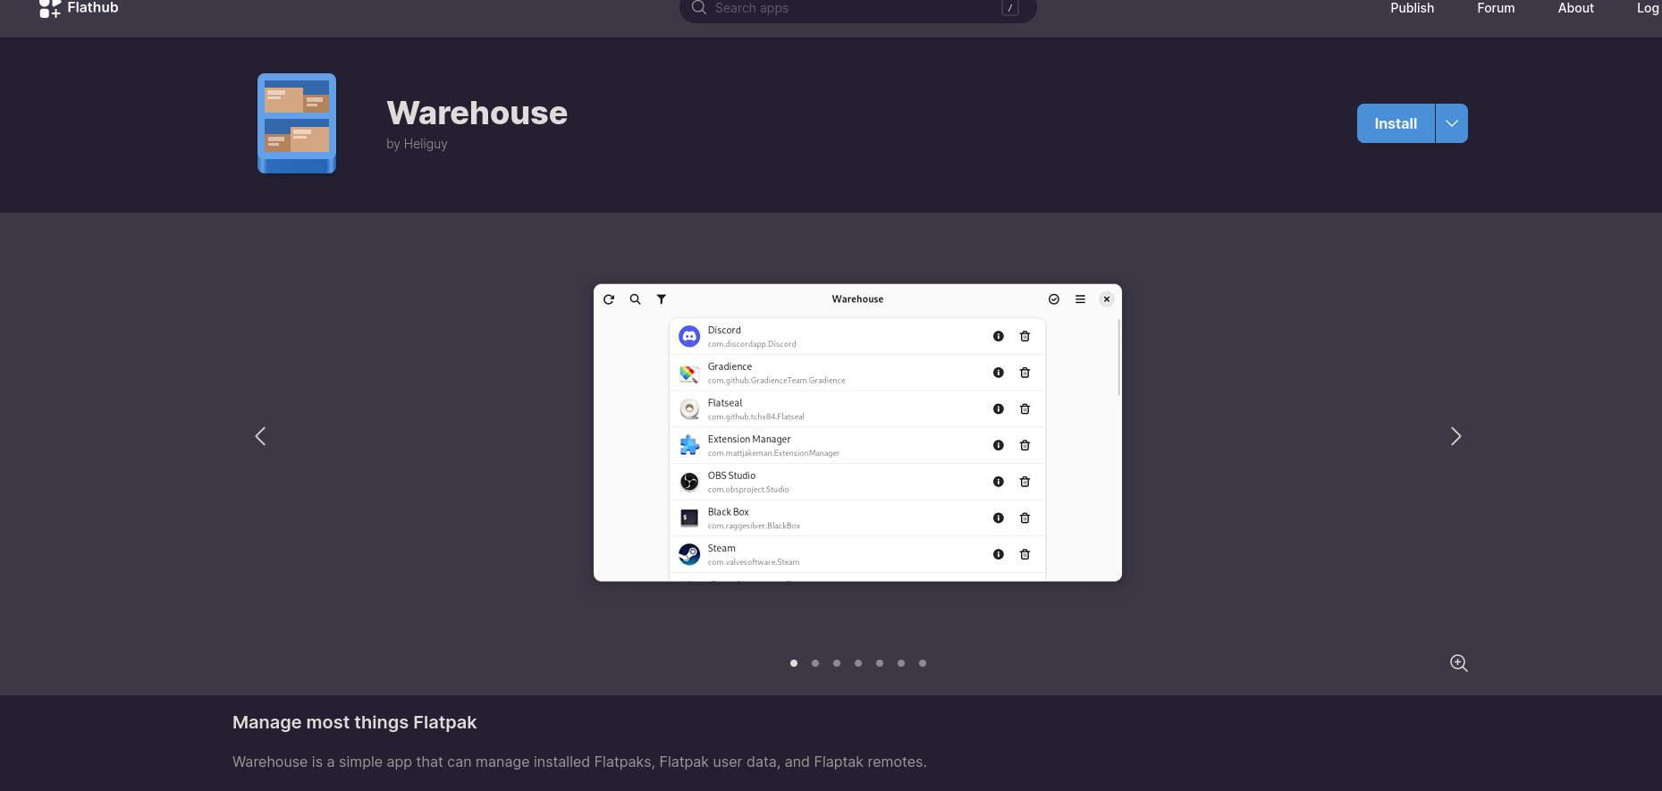
Task: Select the first carousel dot
Action: (794, 663)
